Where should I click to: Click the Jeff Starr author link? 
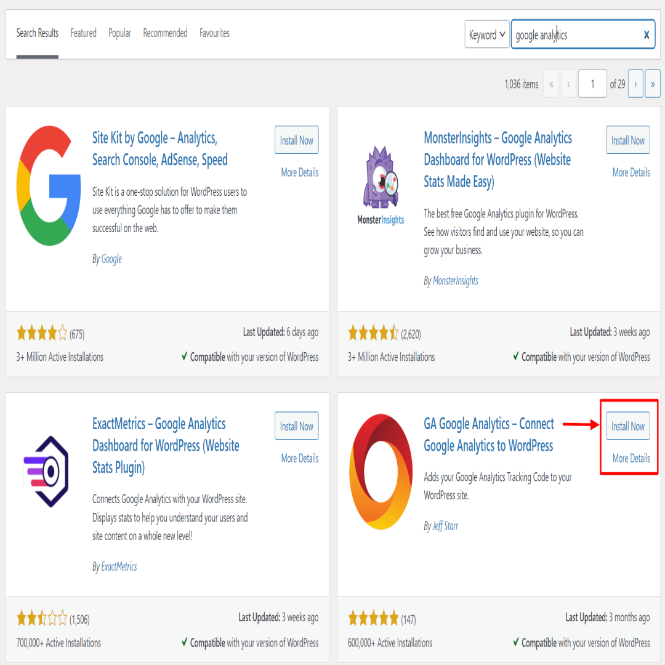[445, 526]
